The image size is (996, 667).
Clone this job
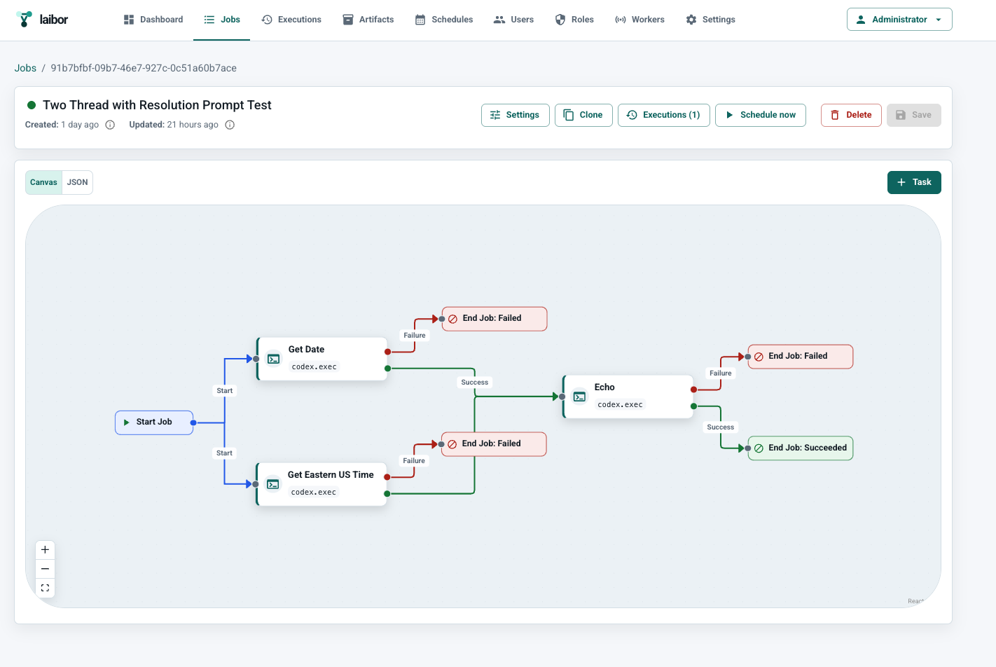tap(583, 115)
